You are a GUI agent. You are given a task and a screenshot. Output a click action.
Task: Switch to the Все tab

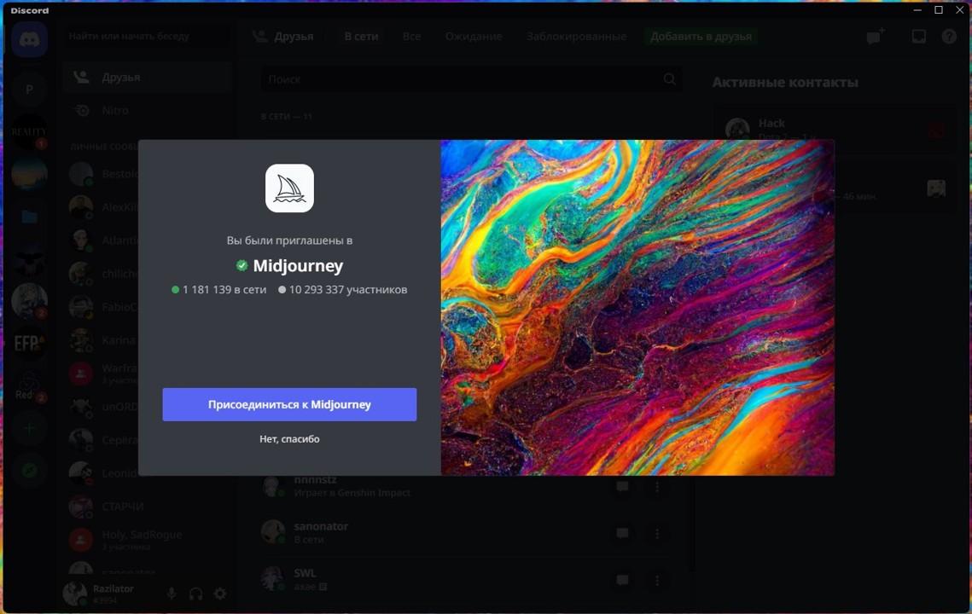411,37
